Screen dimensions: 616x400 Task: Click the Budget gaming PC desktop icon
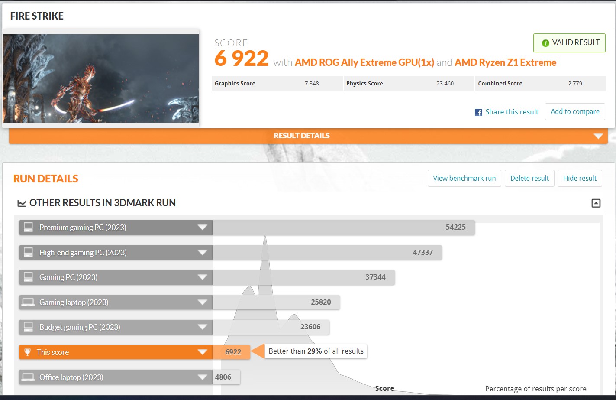[x=29, y=327]
